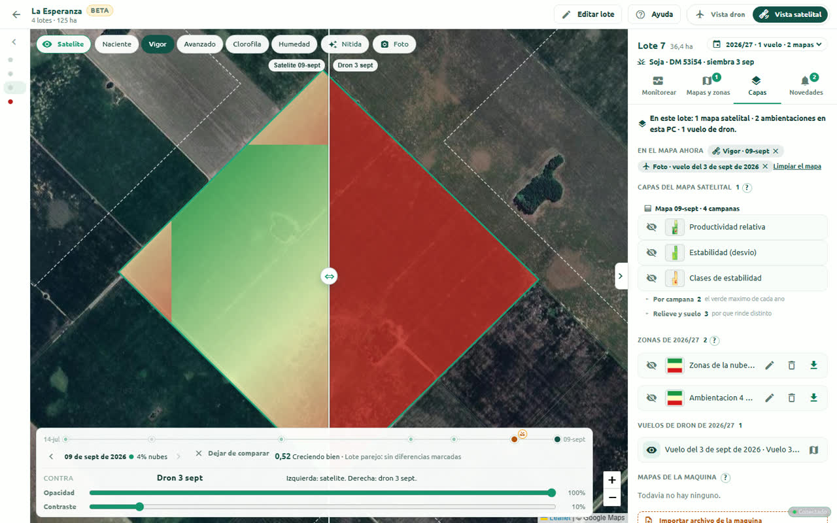Image resolution: width=837 pixels, height=523 pixels.
Task: Select the Clorofila map index
Action: click(x=247, y=44)
